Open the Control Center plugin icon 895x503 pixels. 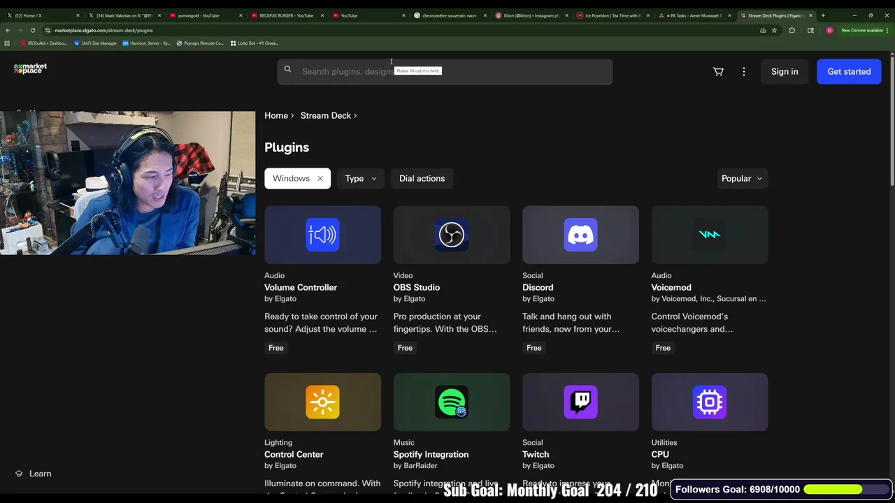pos(322,402)
